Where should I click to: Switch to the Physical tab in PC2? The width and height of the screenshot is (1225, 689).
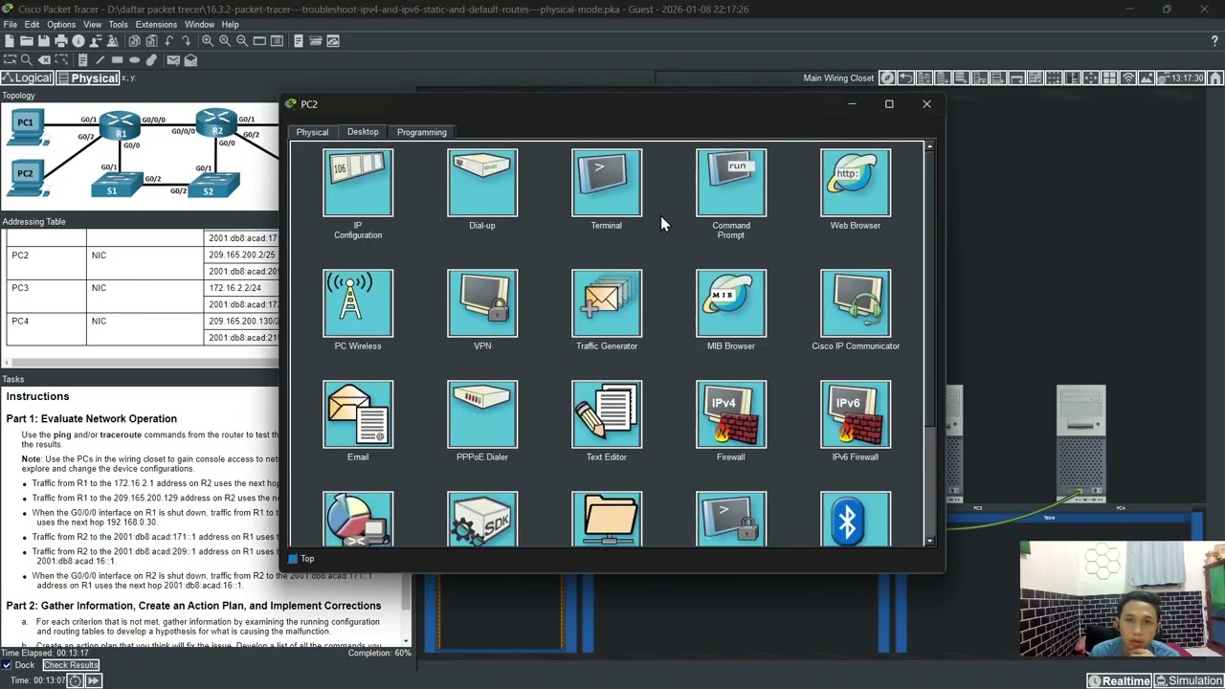coord(312,132)
